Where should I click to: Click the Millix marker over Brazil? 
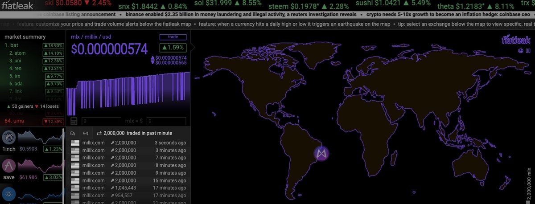[322, 154]
